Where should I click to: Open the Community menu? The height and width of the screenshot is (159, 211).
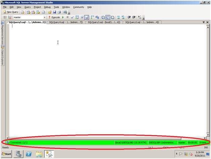click(x=79, y=7)
